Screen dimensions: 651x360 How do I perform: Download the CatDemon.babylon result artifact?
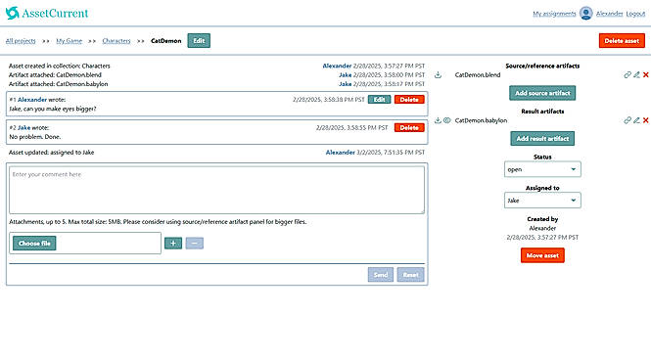[x=438, y=120]
